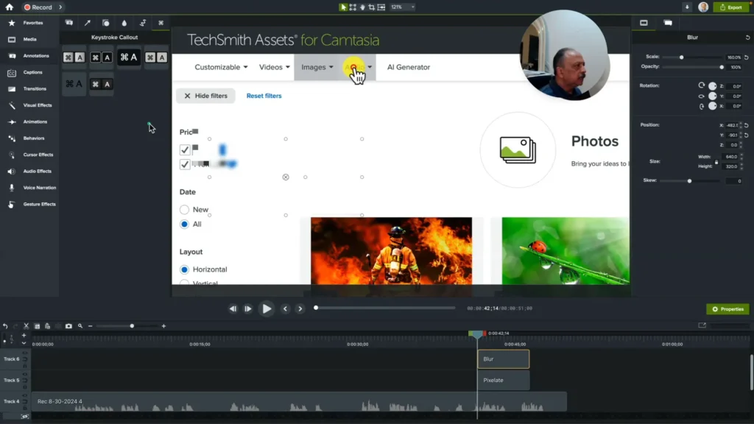The width and height of the screenshot is (754, 424).
Task: Open the Annotations panel
Action: click(29, 56)
